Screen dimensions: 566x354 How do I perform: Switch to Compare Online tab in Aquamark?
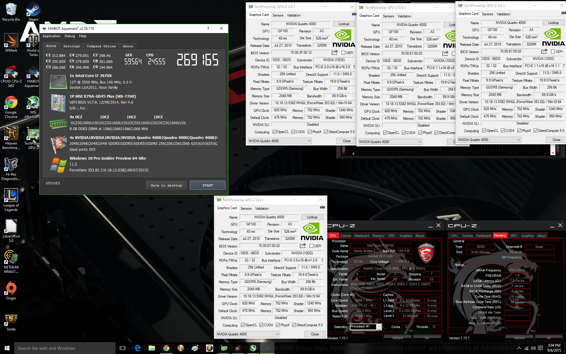101,46
